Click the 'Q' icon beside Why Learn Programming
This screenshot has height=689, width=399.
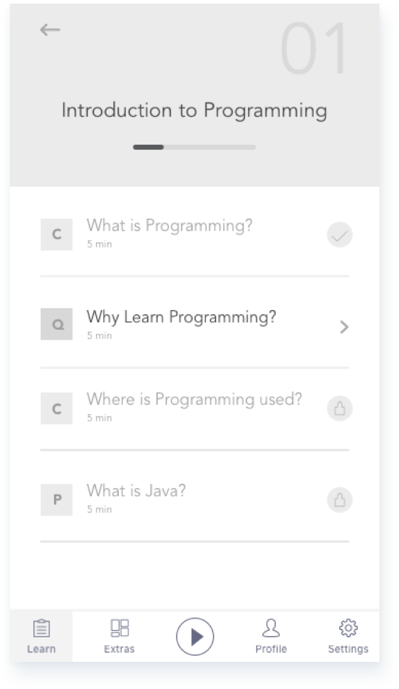pyautogui.click(x=56, y=325)
